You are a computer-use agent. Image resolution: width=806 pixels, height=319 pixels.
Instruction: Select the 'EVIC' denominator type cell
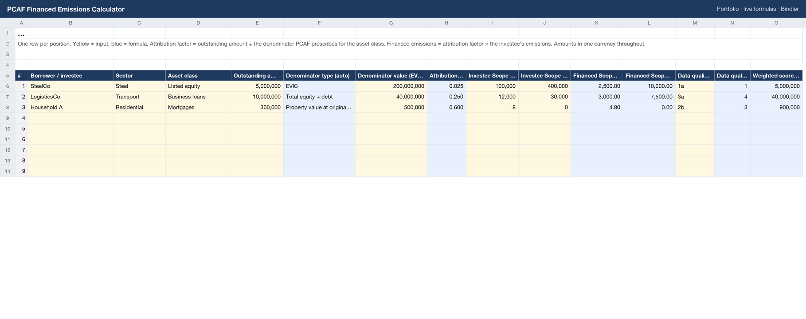[319, 86]
